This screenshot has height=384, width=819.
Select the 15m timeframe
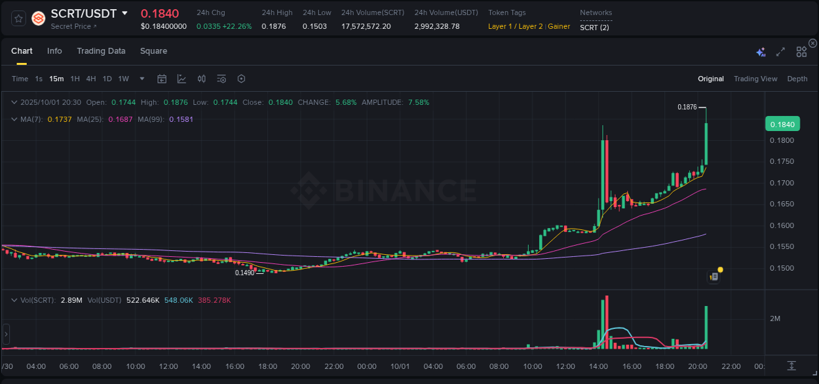point(56,79)
